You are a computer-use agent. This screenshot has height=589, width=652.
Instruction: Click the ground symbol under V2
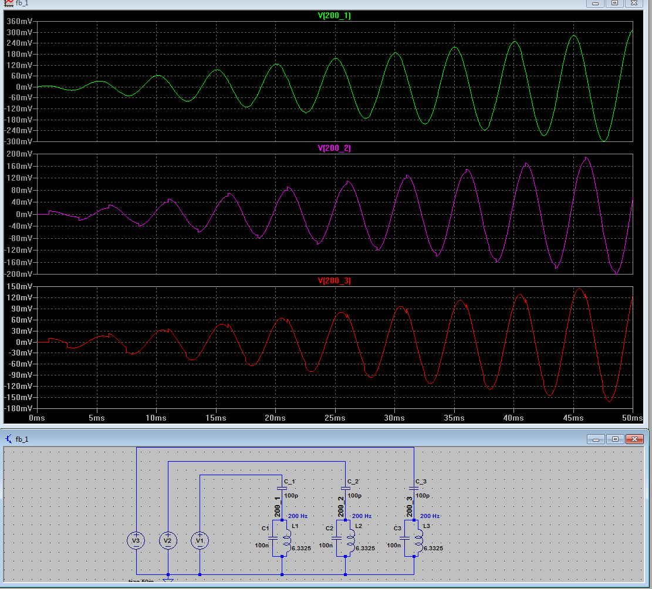click(x=168, y=580)
